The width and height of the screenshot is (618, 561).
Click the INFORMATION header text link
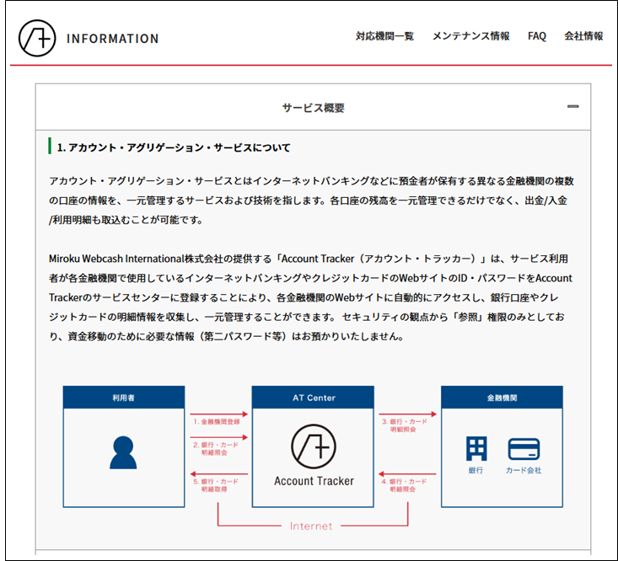pyautogui.click(x=112, y=39)
